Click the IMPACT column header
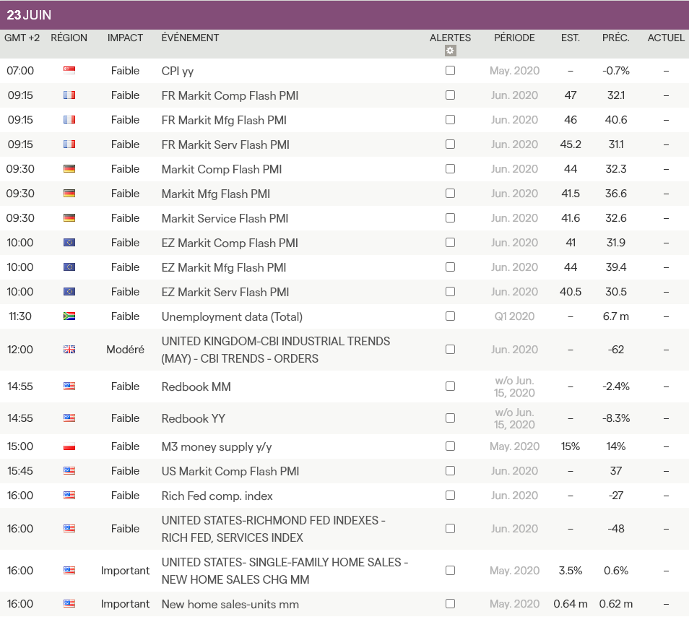Viewport: 689px width, 622px height. pyautogui.click(x=125, y=38)
